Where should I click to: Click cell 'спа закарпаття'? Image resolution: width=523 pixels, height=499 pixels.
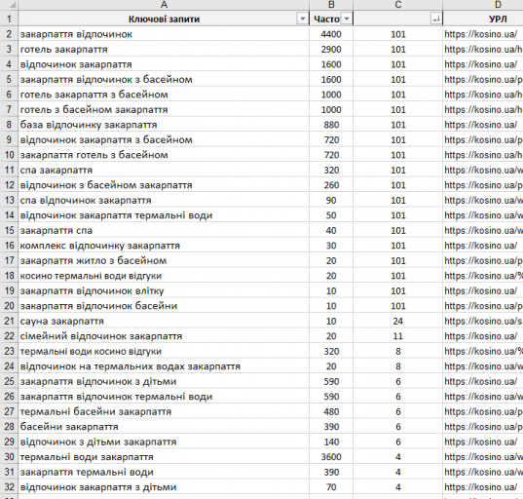pyautogui.click(x=164, y=171)
